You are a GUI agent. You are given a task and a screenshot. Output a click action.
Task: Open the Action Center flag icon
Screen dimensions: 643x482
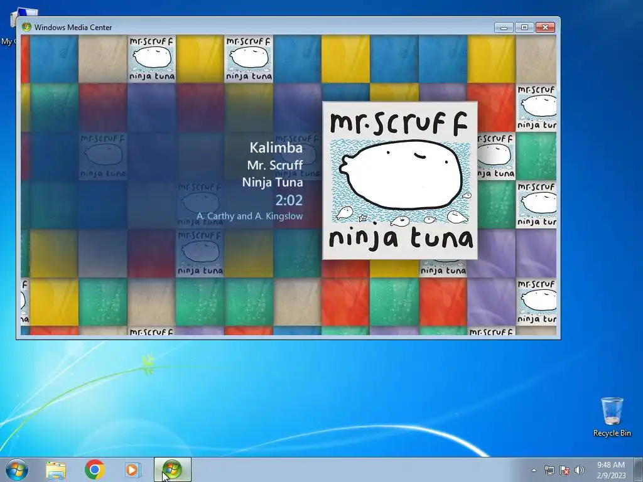[565, 470]
